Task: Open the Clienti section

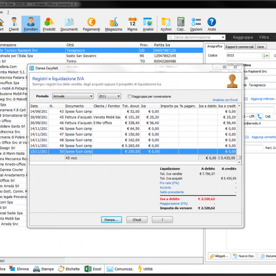Action: 14,24
